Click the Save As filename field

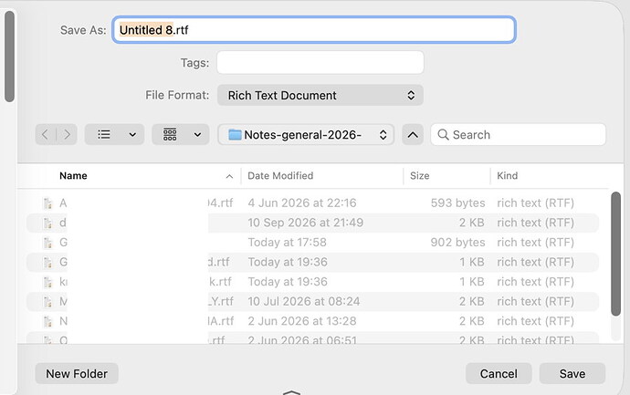point(314,30)
